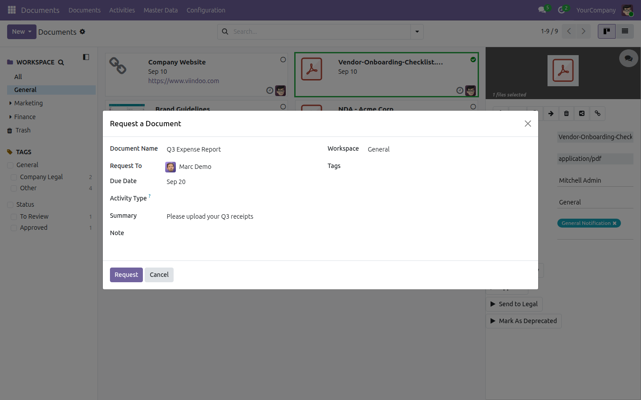Viewport: 641px width, 400px height.
Task: Toggle the General tags checkbox
Action: (x=10, y=165)
